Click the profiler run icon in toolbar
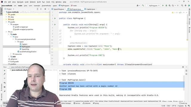 click(173, 5)
